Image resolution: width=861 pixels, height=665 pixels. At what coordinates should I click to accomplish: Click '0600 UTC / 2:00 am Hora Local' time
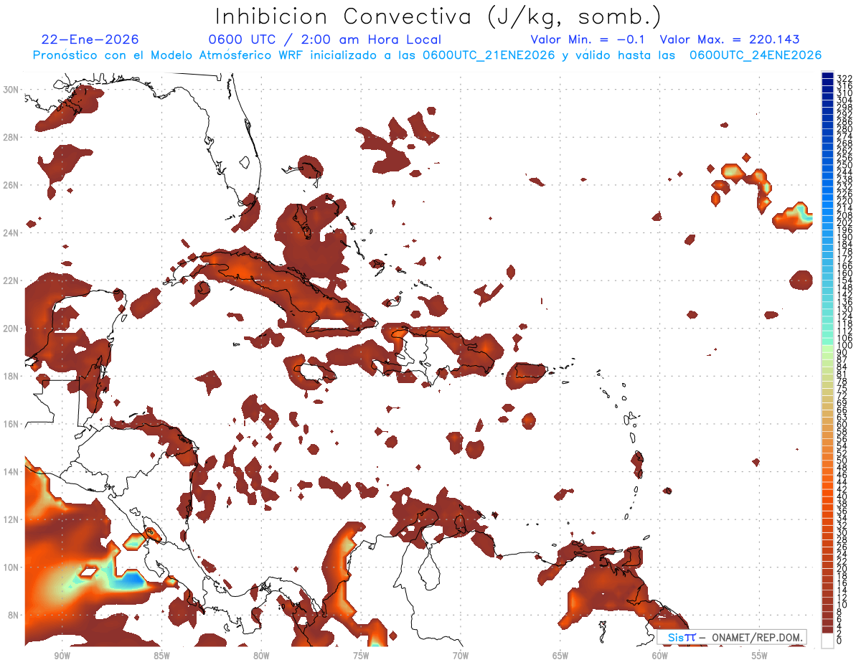325,39
